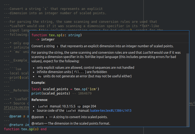Click bullet 'only explicit values are allowed'
Image resolution: width=195 pixels, height=134 pixels.
coord(85,68)
